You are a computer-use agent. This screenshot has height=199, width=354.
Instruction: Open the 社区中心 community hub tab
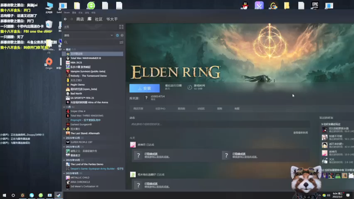(160, 108)
